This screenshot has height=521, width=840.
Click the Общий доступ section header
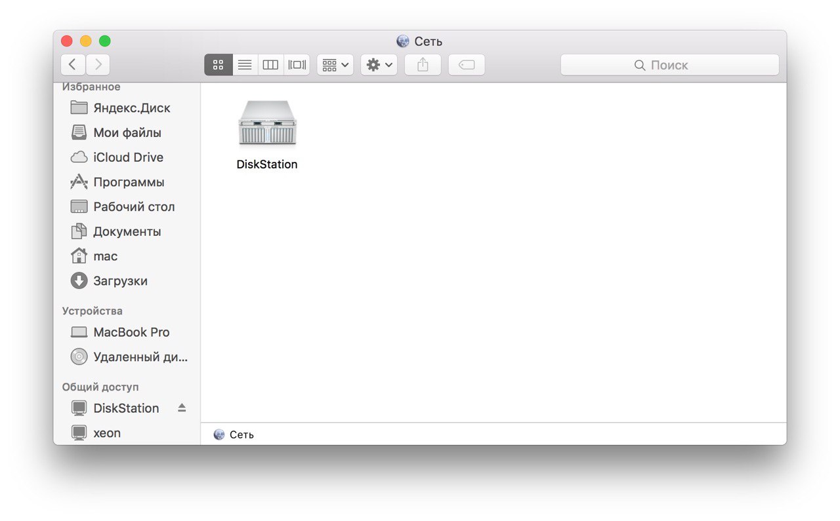pos(100,387)
